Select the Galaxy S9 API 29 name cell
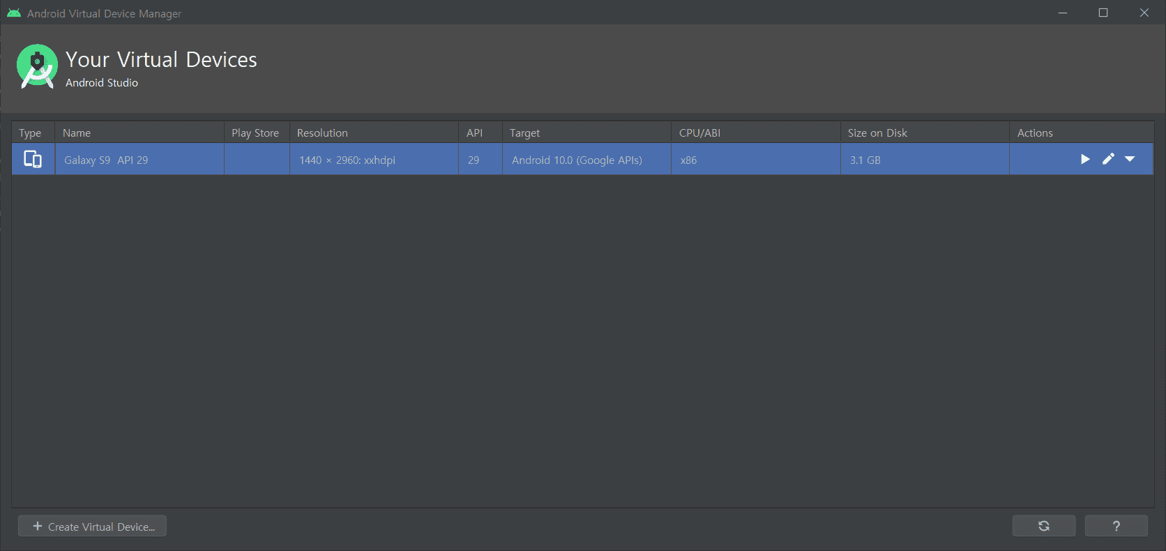The height and width of the screenshot is (551, 1166). coord(139,159)
